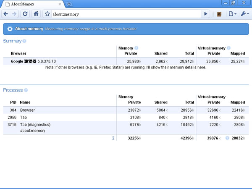
Task: Click the help icon beside Virtual memory header
Action: click(228, 48)
